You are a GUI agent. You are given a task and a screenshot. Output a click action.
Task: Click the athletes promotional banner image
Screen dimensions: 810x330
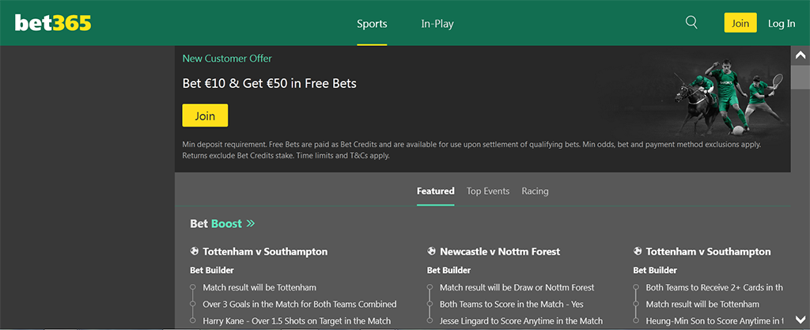[724, 99]
